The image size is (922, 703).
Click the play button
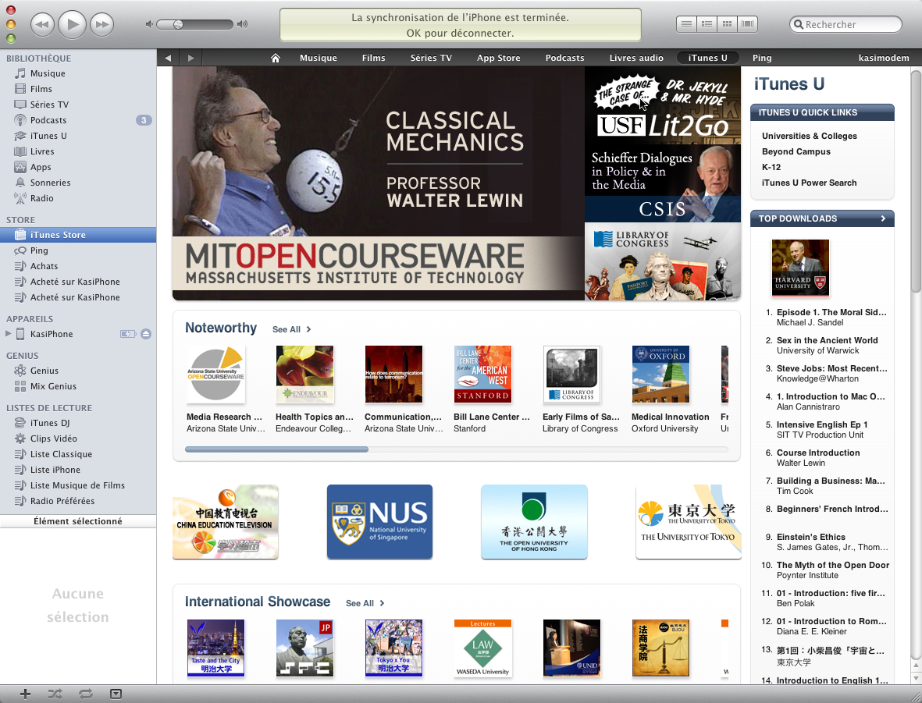(72, 25)
